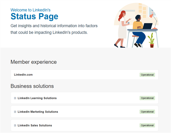Click the Member experience heading

(x=33, y=62)
